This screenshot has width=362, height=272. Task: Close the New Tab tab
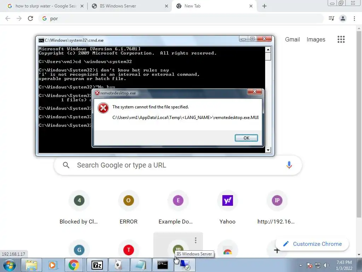pyautogui.click(x=251, y=6)
